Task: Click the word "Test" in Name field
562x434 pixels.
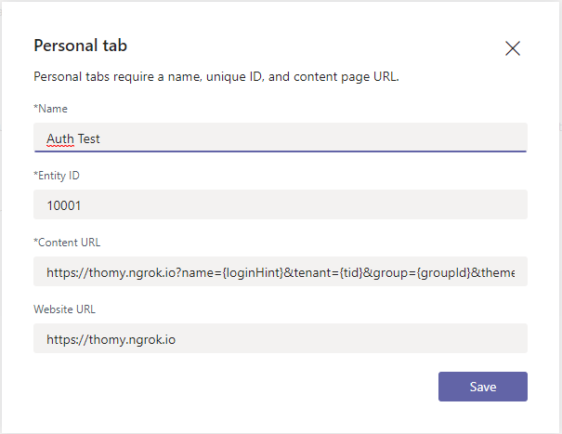Action: tap(88, 138)
